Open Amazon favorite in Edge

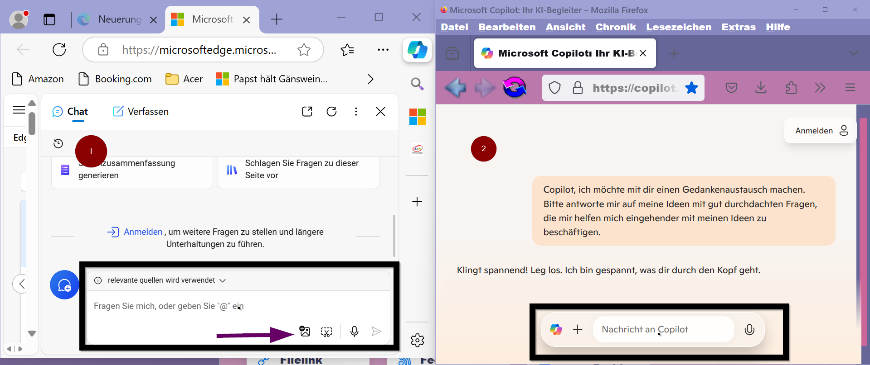pos(38,79)
